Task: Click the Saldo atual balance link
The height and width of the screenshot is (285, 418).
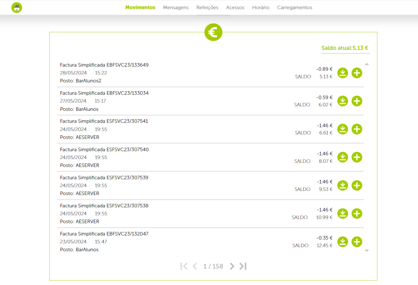Action: coord(345,48)
